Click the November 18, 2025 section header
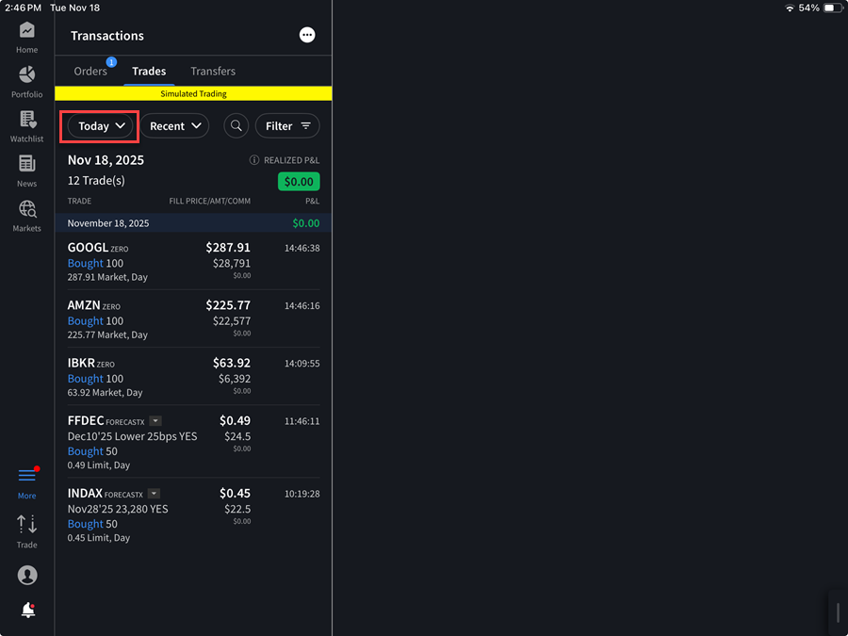The width and height of the screenshot is (848, 636). click(x=193, y=222)
